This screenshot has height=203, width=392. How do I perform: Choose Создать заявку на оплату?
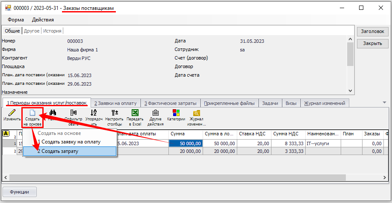point(68,142)
